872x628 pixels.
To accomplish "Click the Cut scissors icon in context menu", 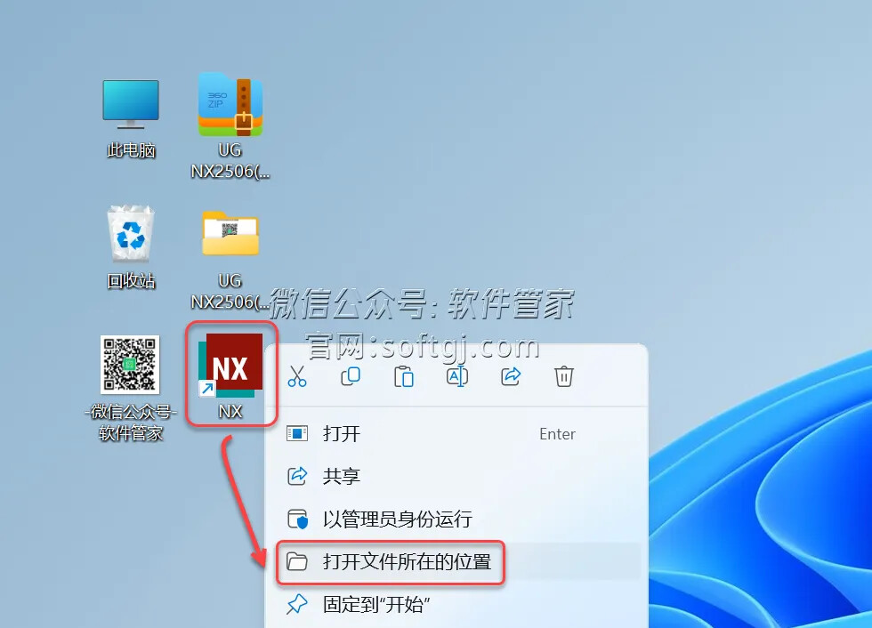I will click(297, 376).
